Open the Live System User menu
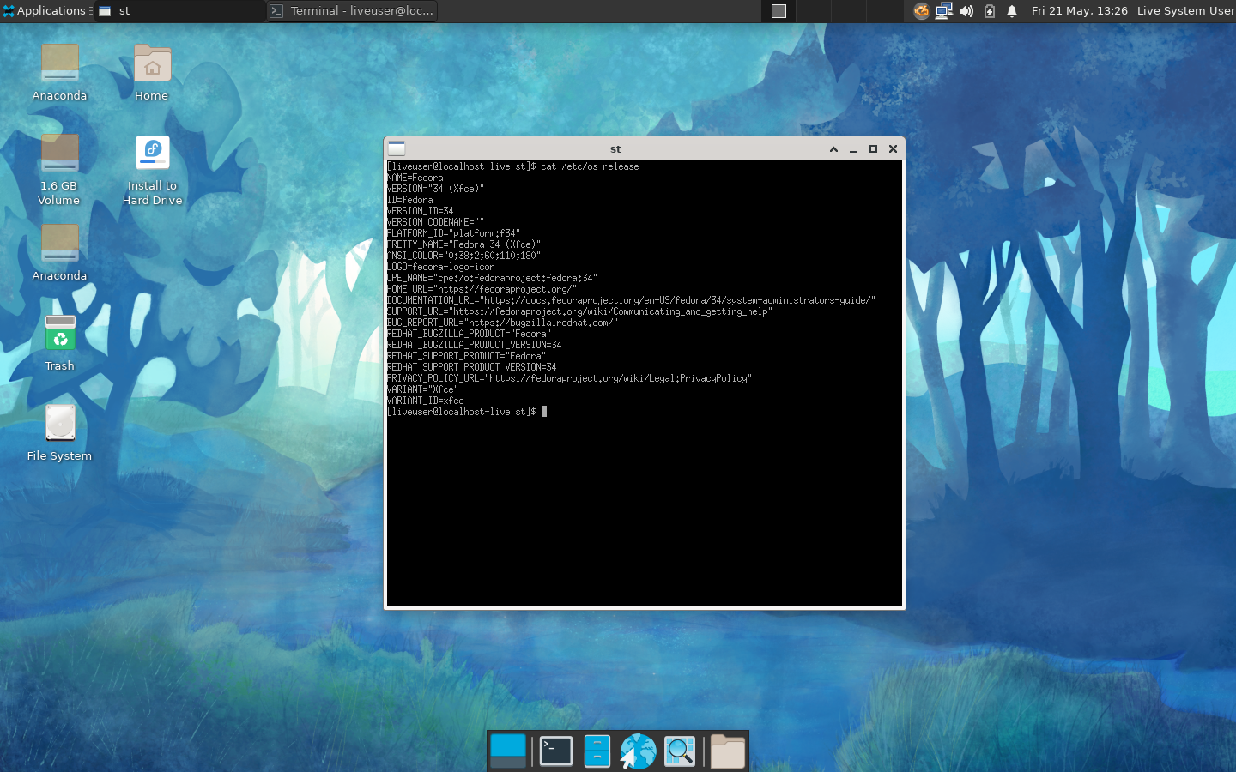 pos(1185,11)
